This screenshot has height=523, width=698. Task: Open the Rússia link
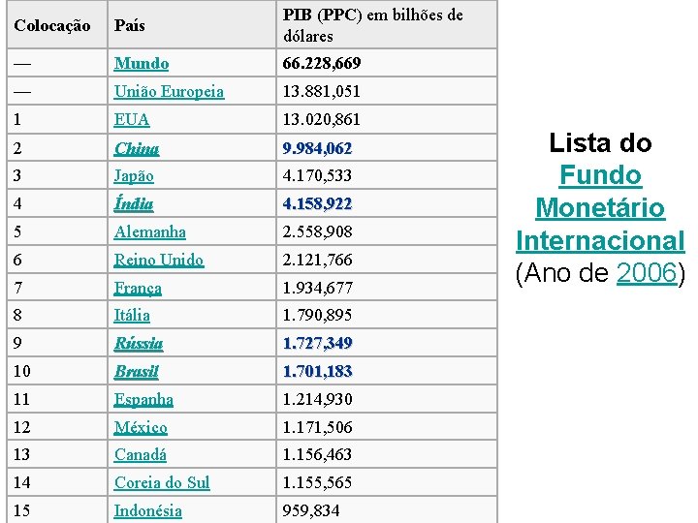point(139,344)
